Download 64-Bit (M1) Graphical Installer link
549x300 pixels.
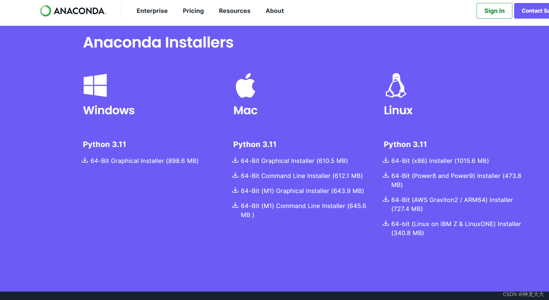click(302, 191)
